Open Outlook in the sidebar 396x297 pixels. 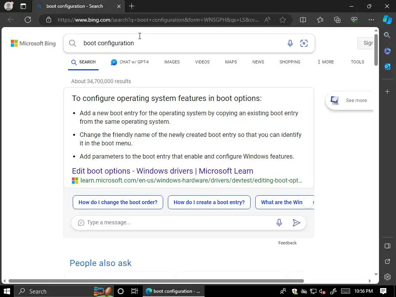coord(387,67)
